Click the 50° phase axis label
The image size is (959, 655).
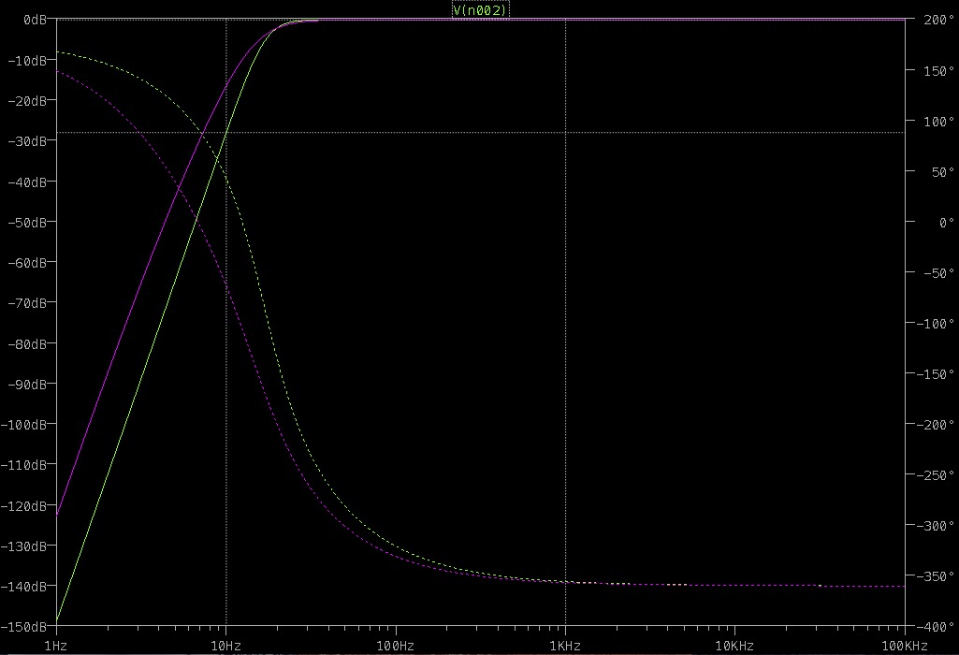tap(942, 172)
